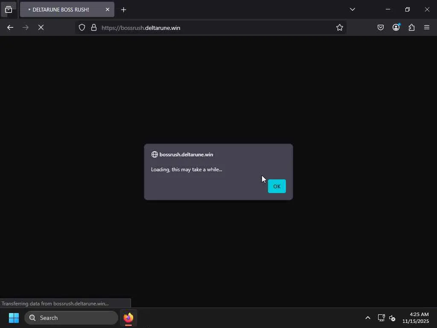This screenshot has width=437, height=328.
Task: Open network status tray icon
Action: (x=381, y=318)
